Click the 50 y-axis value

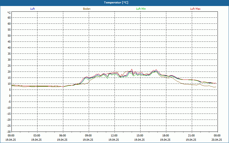[x=9, y=35]
